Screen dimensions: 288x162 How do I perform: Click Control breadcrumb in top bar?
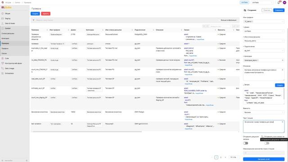[x=18, y=3]
